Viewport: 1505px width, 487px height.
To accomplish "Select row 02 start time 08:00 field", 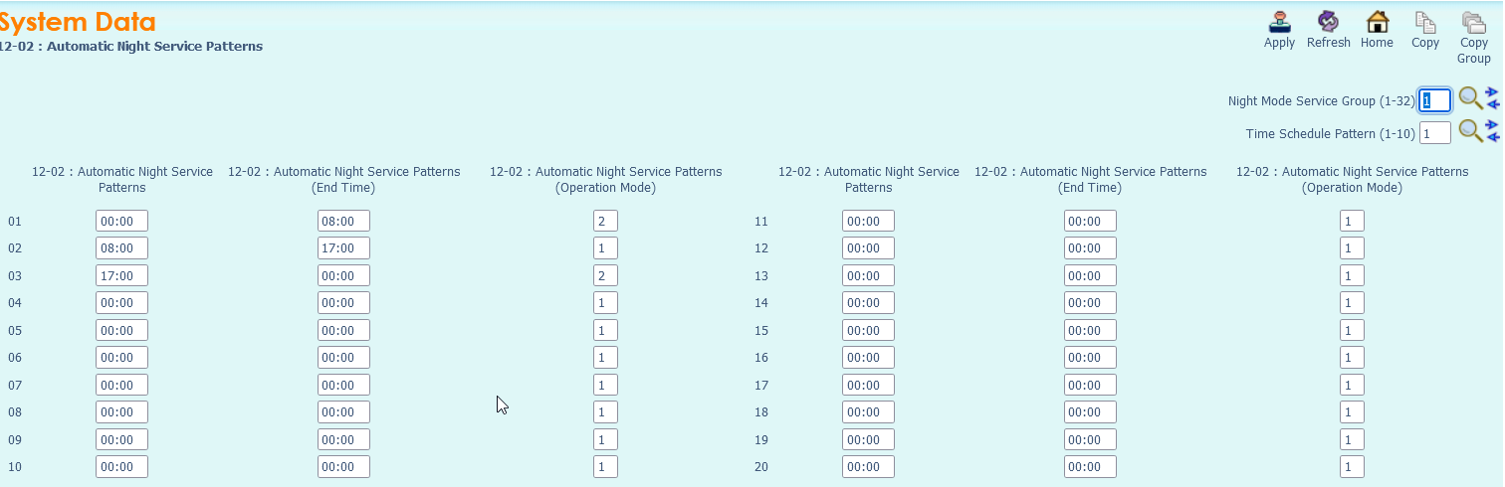I will click(121, 247).
